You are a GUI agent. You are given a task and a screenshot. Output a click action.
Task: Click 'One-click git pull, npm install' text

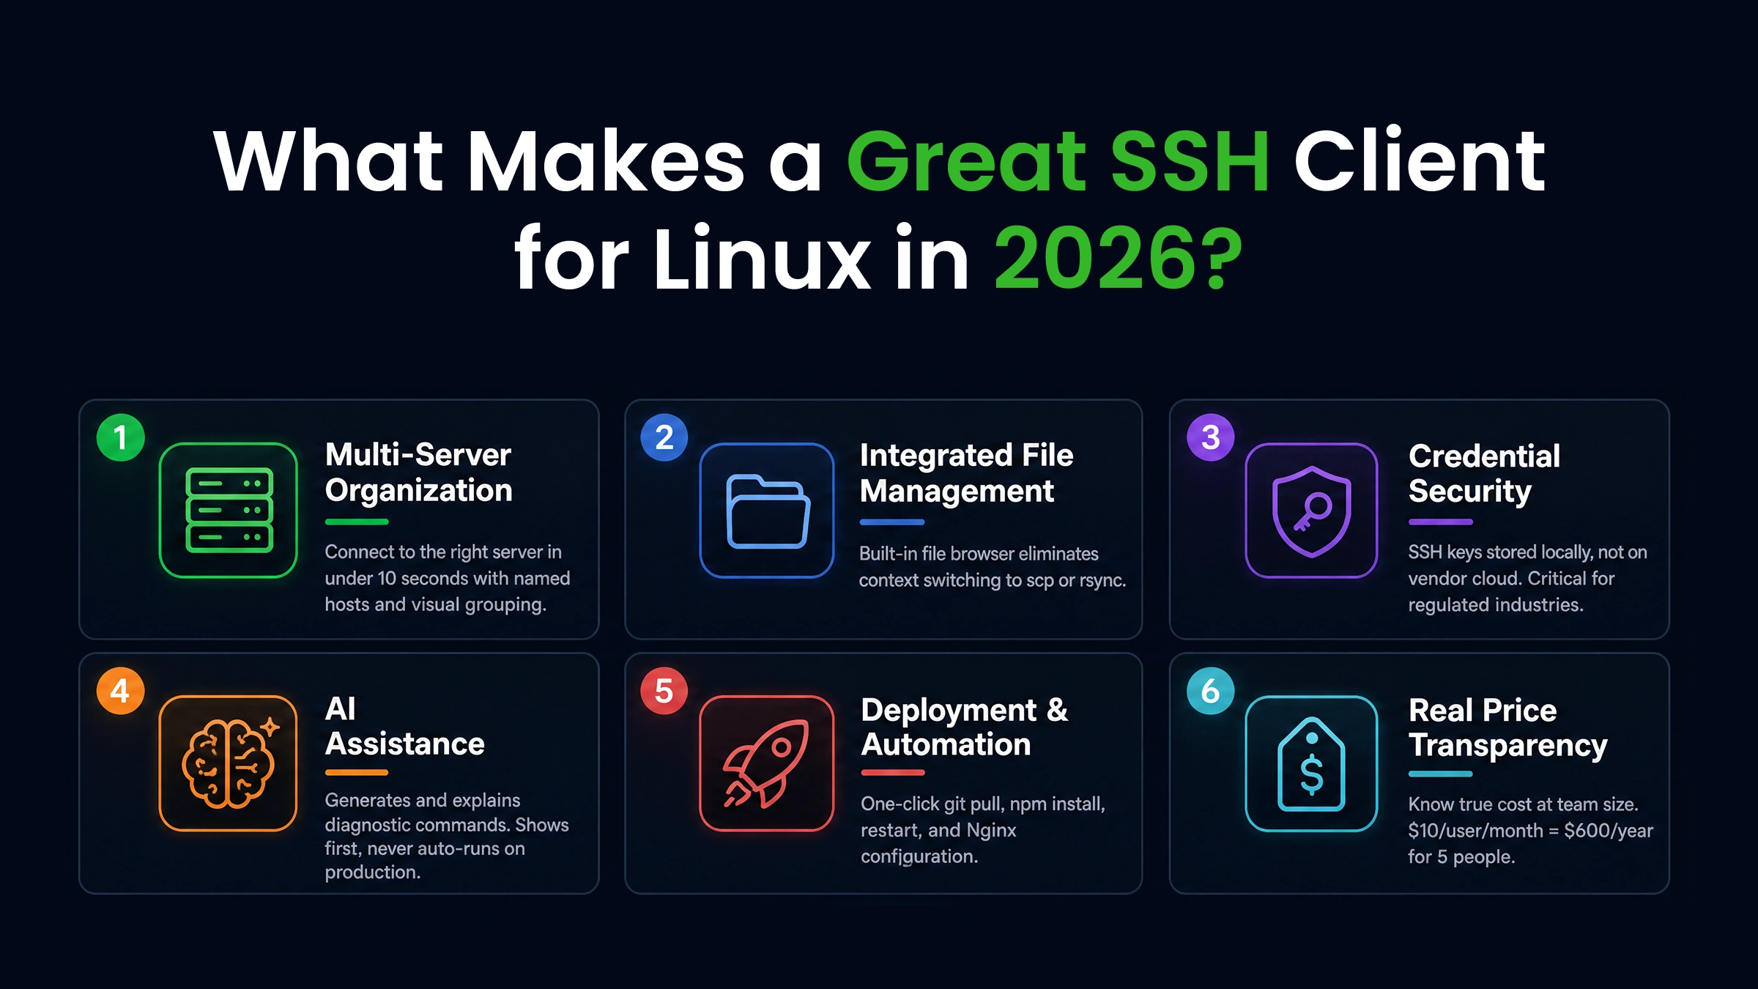click(x=983, y=830)
